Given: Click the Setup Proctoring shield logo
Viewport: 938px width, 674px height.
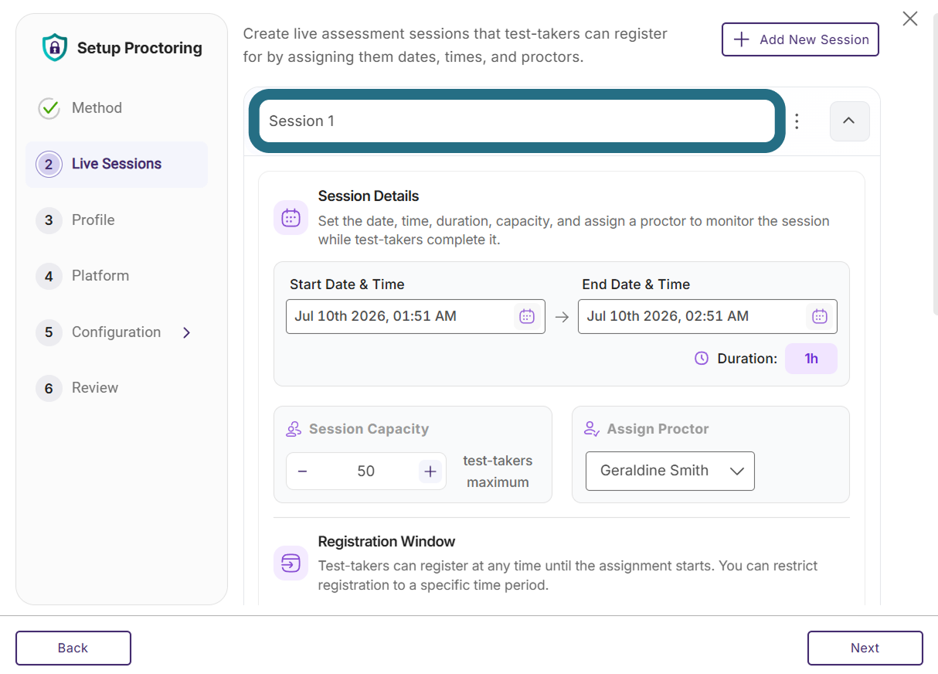Looking at the screenshot, I should (x=54, y=48).
